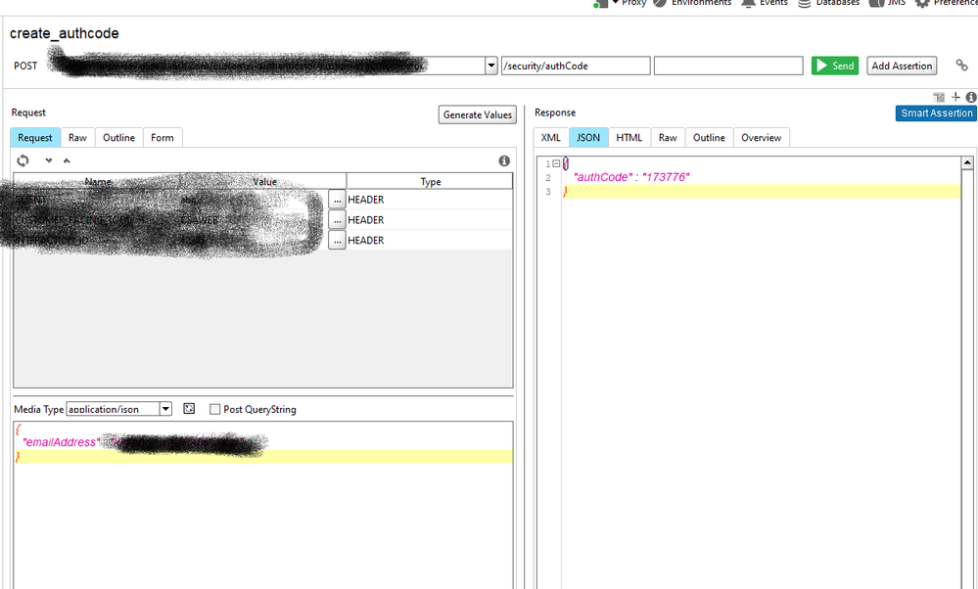This screenshot has height=589, width=978.
Task: Click the move parameter up arrow
Action: (x=67, y=160)
